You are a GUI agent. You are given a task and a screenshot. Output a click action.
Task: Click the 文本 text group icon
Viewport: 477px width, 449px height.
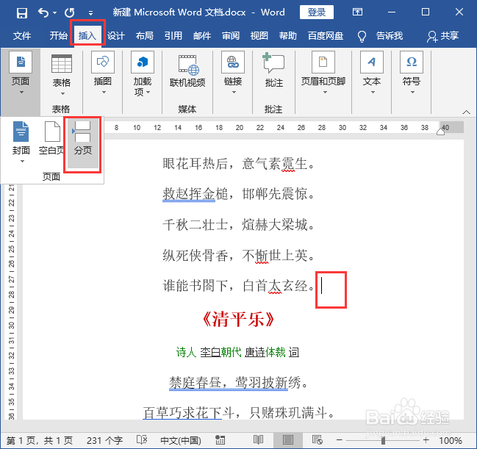point(371,62)
